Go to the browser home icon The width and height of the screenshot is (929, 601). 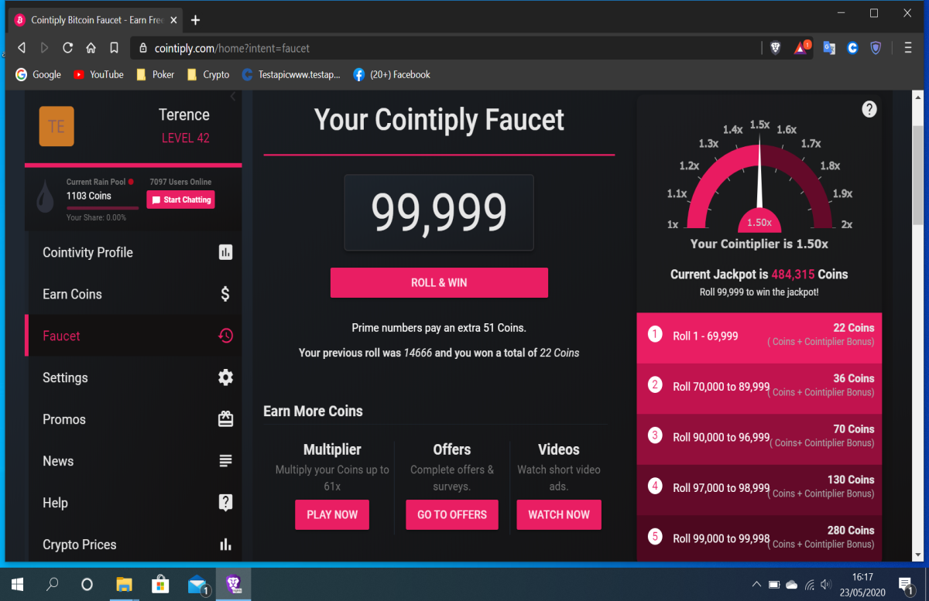[x=91, y=48]
